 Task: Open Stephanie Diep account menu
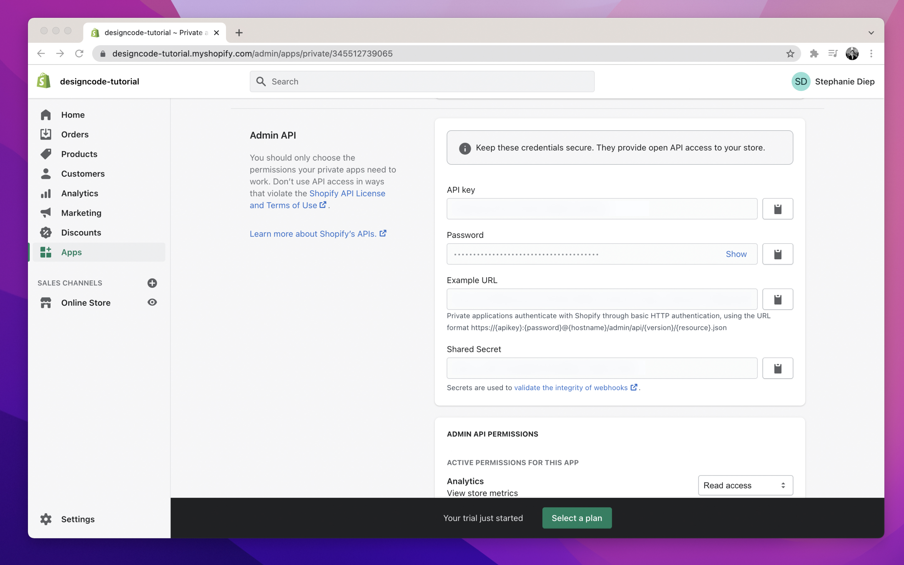(833, 82)
